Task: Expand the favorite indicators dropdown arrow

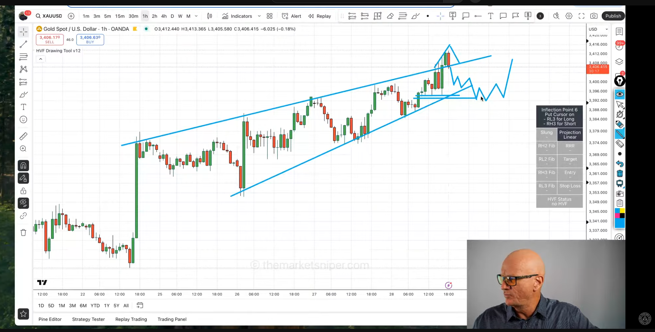Action: [259, 16]
